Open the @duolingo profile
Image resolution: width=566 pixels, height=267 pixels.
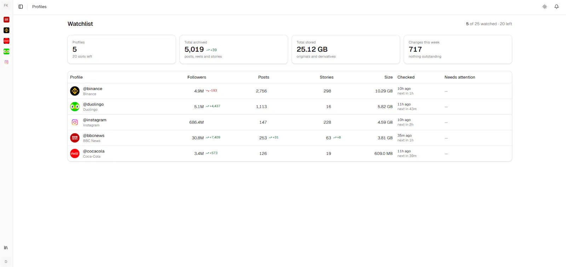click(x=93, y=104)
